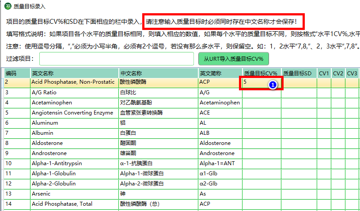Click the 英文简称 column header

pos(220,73)
